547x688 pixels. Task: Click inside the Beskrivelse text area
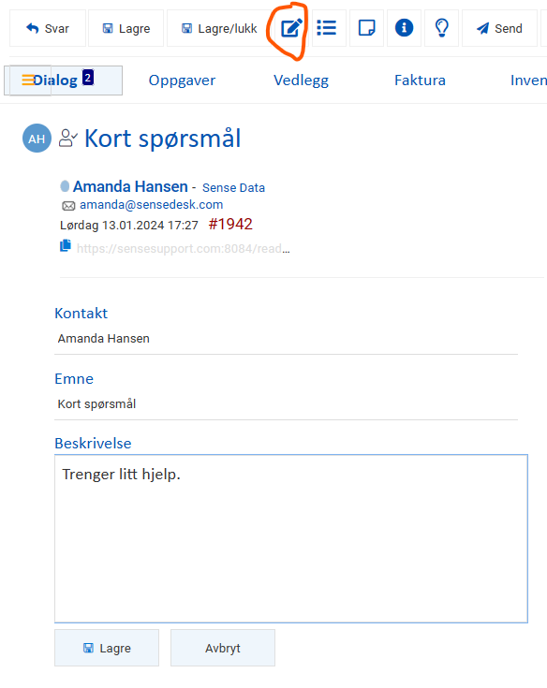click(x=291, y=538)
